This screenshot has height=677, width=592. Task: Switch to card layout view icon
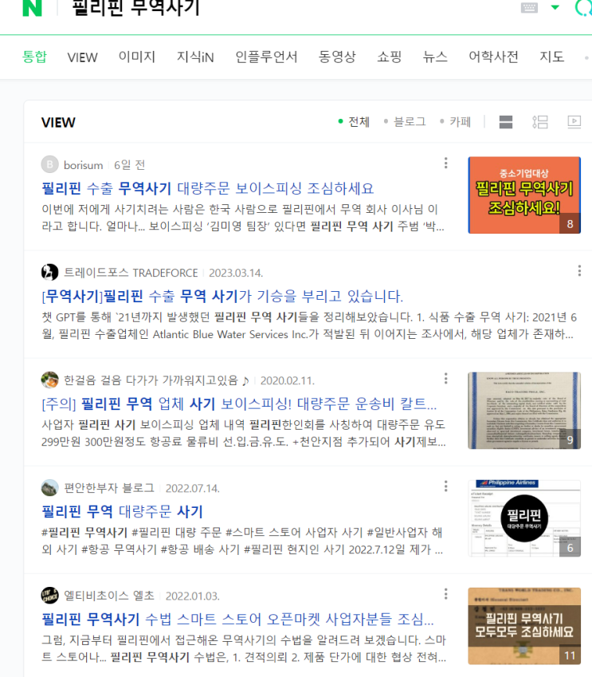pyautogui.click(x=506, y=122)
